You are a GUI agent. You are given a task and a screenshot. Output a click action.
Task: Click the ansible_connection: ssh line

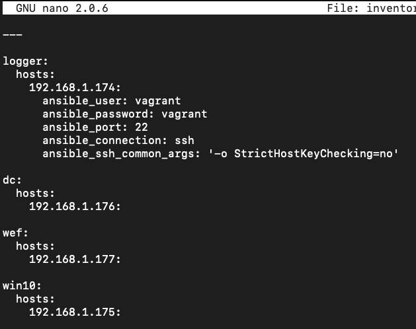pos(118,141)
